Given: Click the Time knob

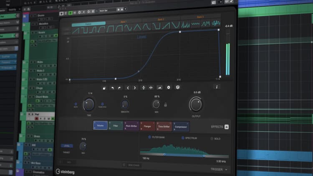Looking at the screenshot, I should [89, 104].
